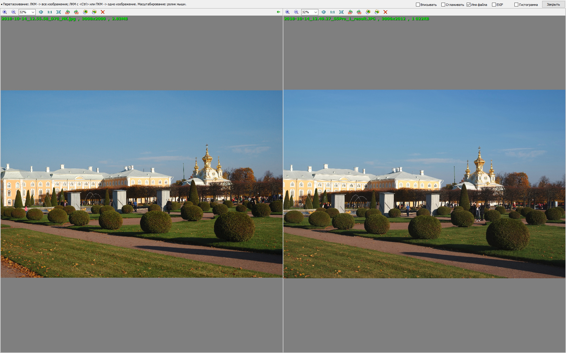Click the left Peterhof photo
Screen dimensions: 566x353
click(141, 184)
